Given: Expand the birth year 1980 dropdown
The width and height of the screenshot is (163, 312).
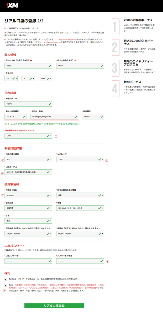Looking at the screenshot, I should (46, 79).
